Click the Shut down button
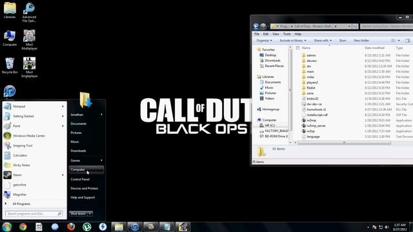Image resolution: width=413 pixels, height=232 pixels. 78,213
